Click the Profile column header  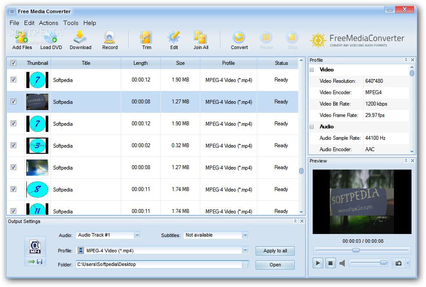pyautogui.click(x=228, y=63)
